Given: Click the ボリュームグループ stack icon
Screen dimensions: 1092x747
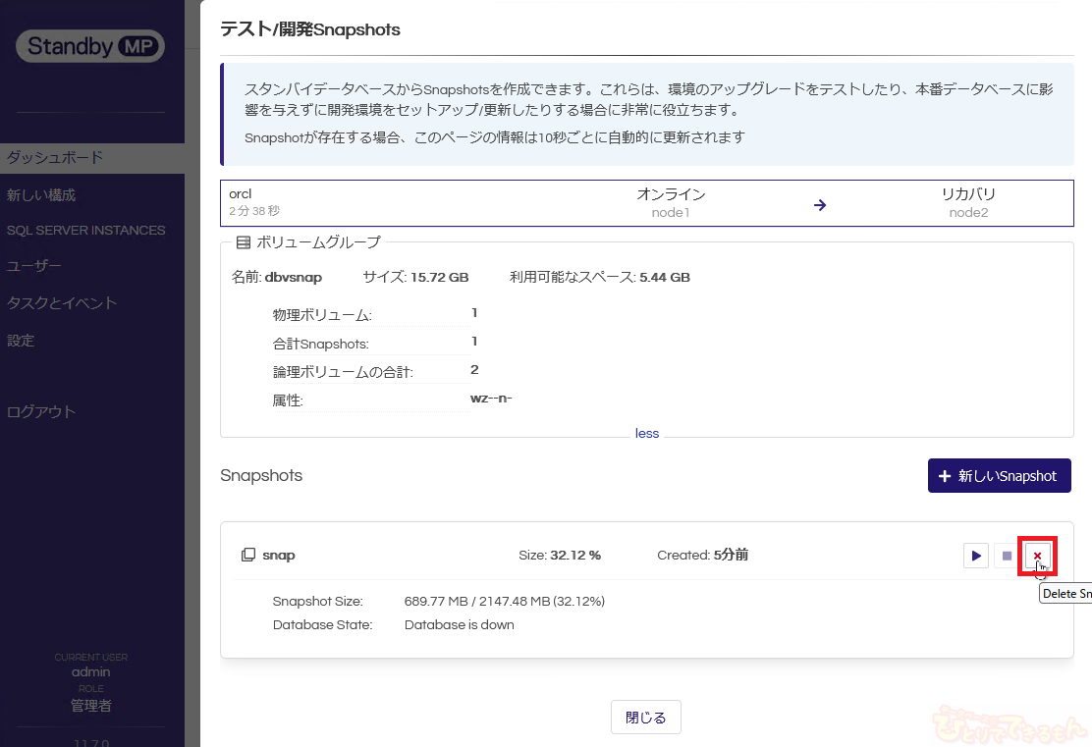Looking at the screenshot, I should [x=244, y=242].
